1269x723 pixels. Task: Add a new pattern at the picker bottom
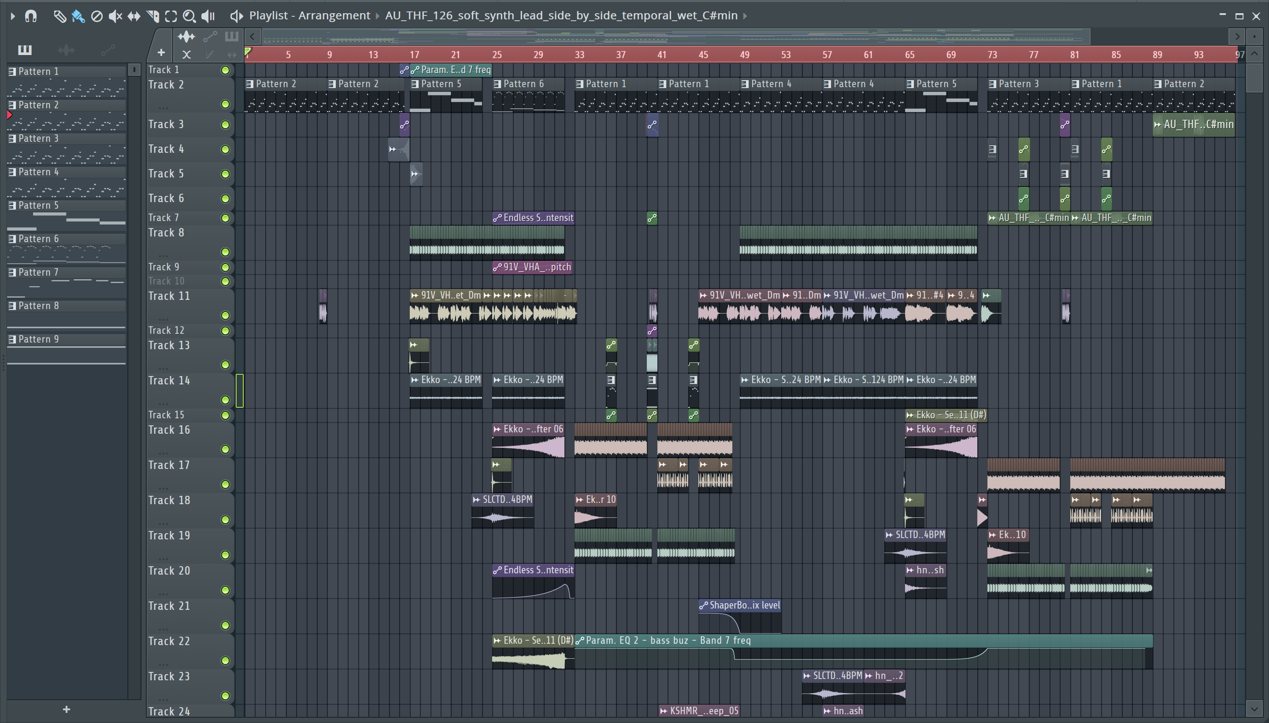pyautogui.click(x=67, y=710)
